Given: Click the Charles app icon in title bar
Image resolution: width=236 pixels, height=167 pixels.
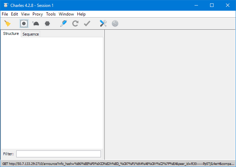Looking at the screenshot, I should pyautogui.click(x=6, y=5).
